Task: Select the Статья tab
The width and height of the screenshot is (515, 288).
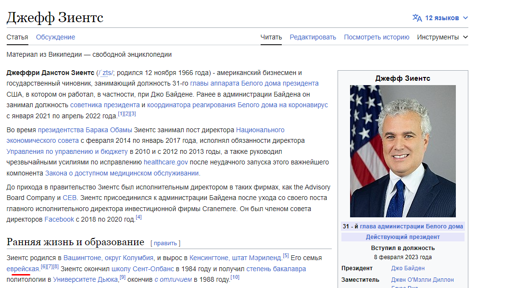Action: click(17, 37)
